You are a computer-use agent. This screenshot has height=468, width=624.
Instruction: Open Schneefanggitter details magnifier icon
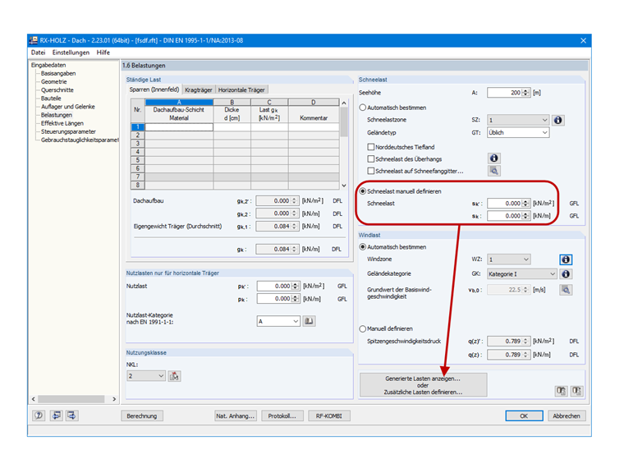[x=494, y=171]
